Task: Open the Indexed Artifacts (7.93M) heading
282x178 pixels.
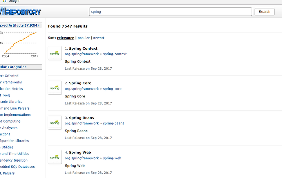Action: [21, 25]
